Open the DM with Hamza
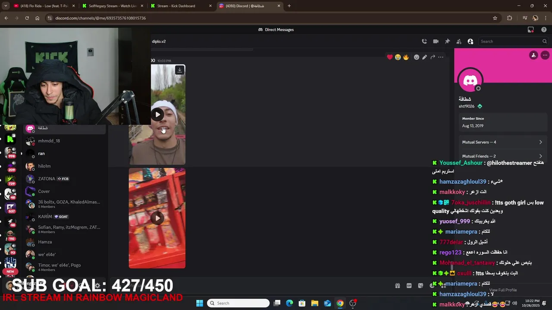Viewport: 552px width, 310px height. pos(65,242)
